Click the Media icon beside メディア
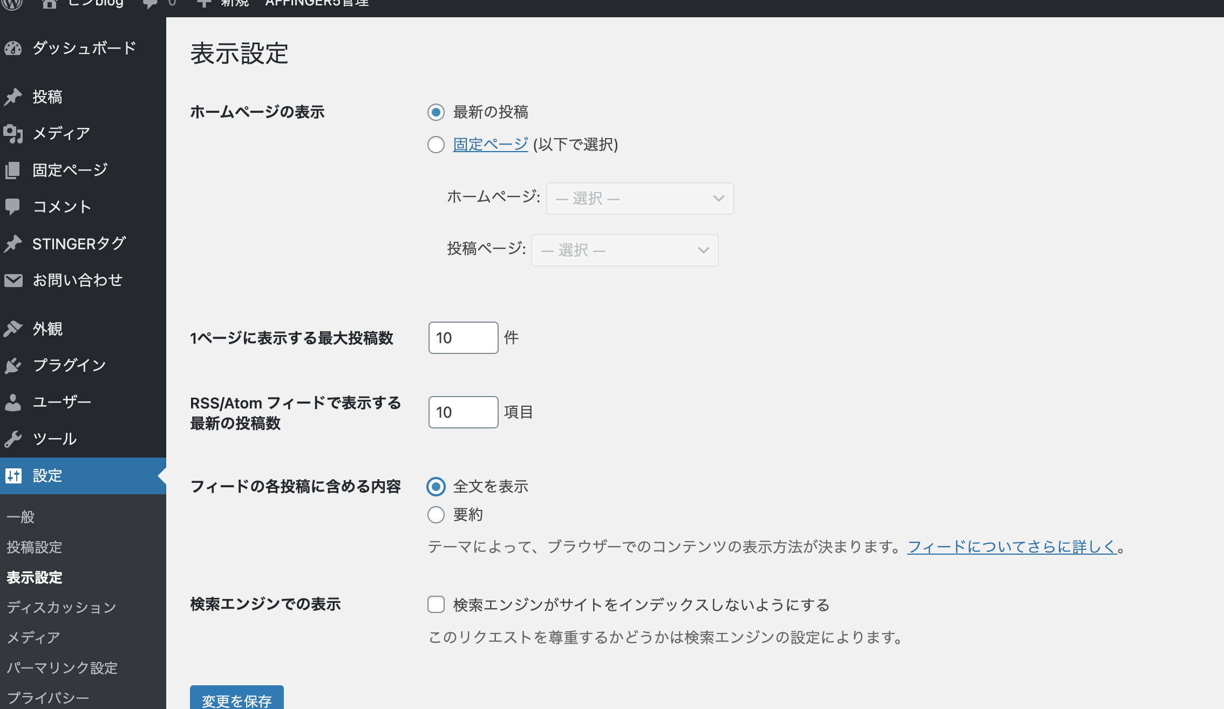Screen dimensions: 1224x709 pyautogui.click(x=13, y=133)
